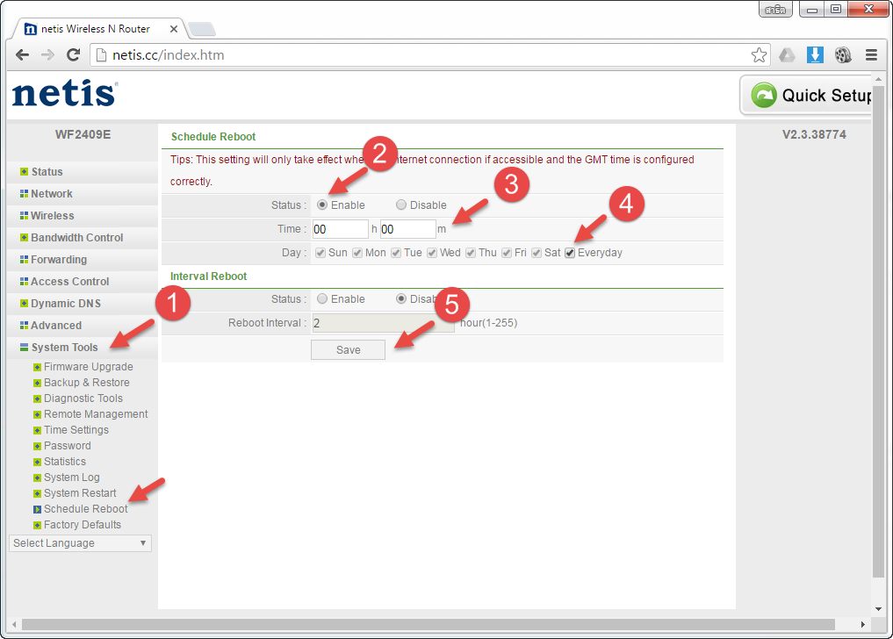Image resolution: width=893 pixels, height=639 pixels.
Task: Click the System Tools collapse icon
Action: [24, 347]
